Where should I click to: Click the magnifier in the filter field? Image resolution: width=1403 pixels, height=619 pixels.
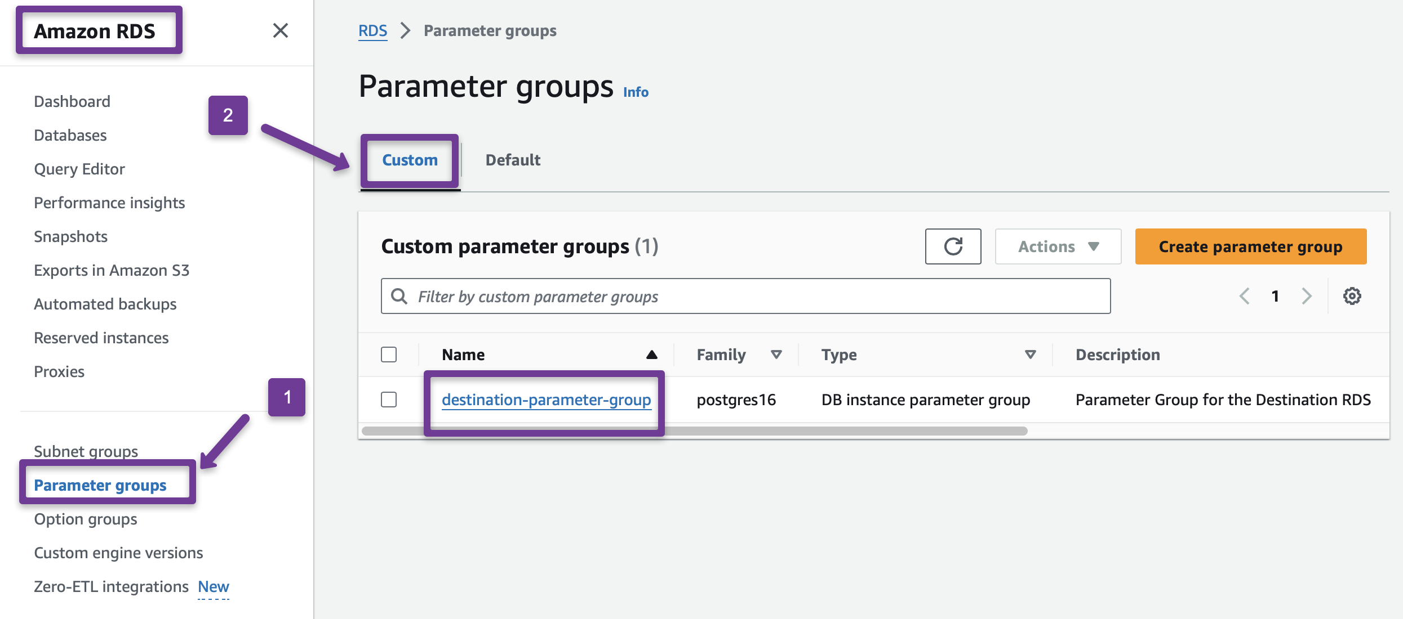tap(399, 295)
